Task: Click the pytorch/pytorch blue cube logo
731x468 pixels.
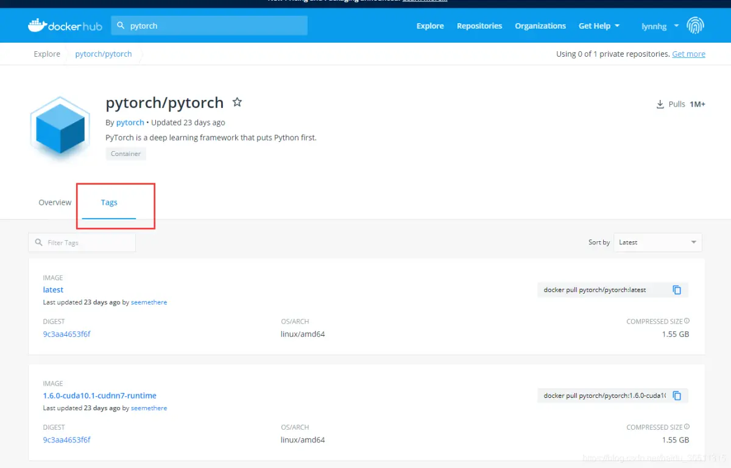Action: click(x=59, y=129)
